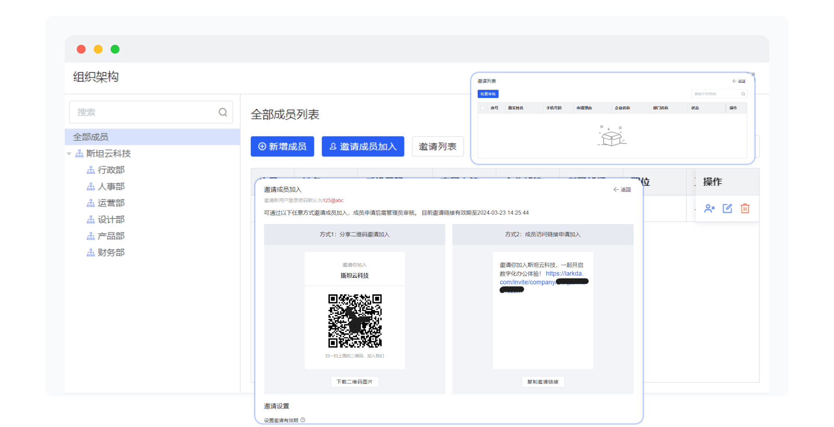Click the search magnifier icon in sidebar
Image resolution: width=834 pixels, height=427 pixels.
(223, 112)
